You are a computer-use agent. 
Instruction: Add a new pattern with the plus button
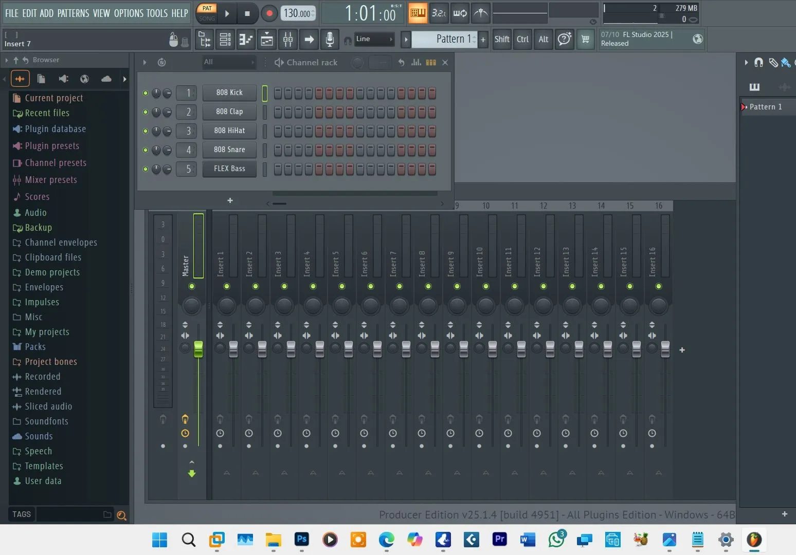[x=483, y=40]
